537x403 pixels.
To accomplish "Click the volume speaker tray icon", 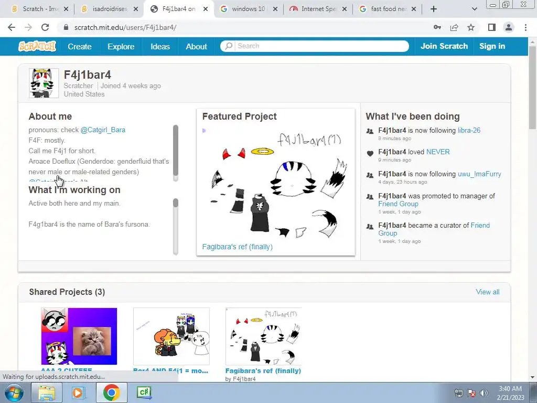I will [484, 393].
